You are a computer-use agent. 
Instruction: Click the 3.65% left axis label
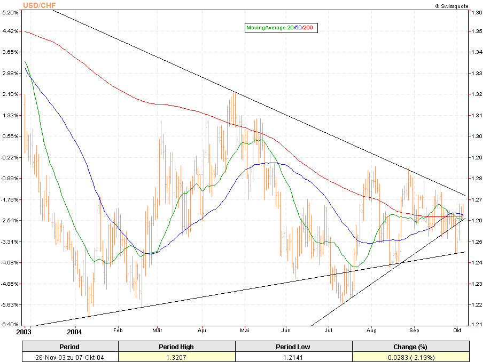pos(10,52)
